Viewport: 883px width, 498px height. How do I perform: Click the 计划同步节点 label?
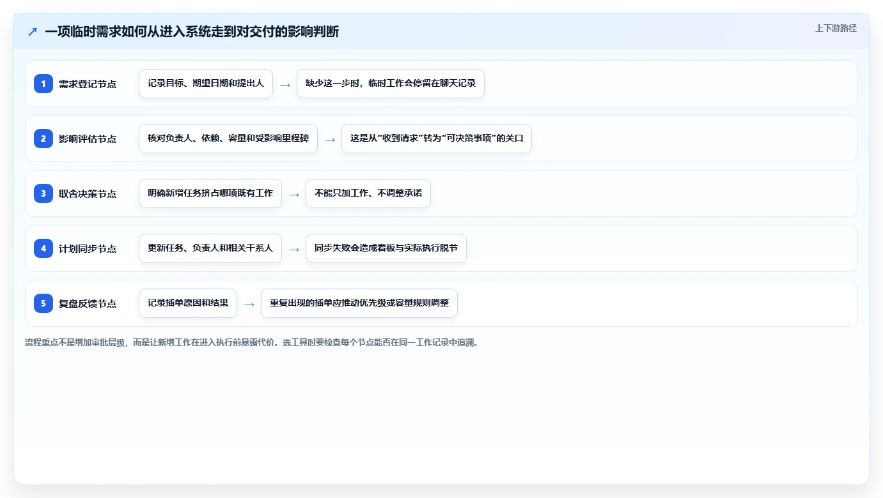tap(88, 248)
